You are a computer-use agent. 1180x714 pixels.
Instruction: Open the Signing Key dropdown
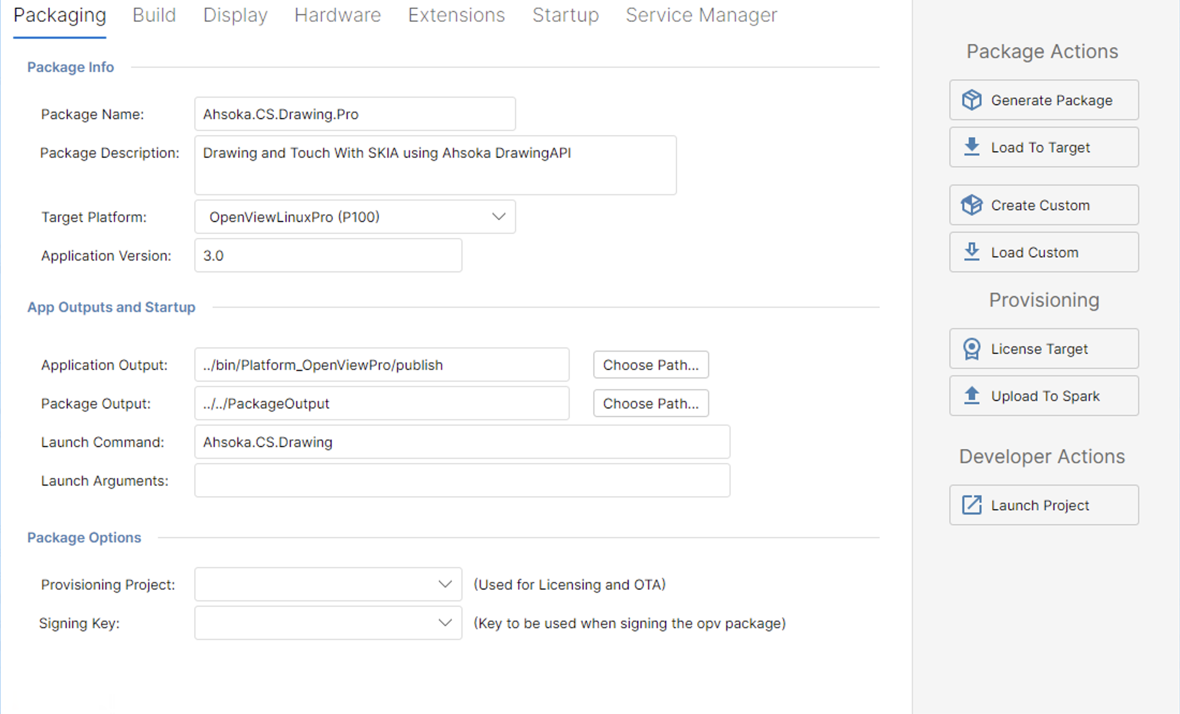click(328, 623)
